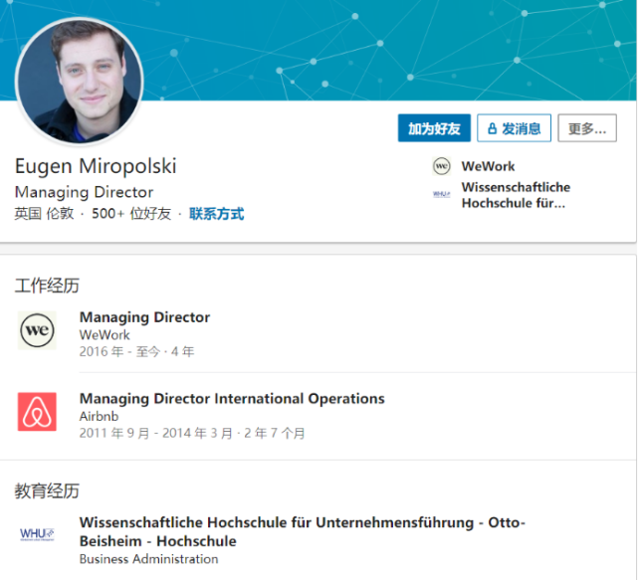Click the 工作经历 section heading
Image resolution: width=638 pixels, height=580 pixels.
[x=47, y=286]
